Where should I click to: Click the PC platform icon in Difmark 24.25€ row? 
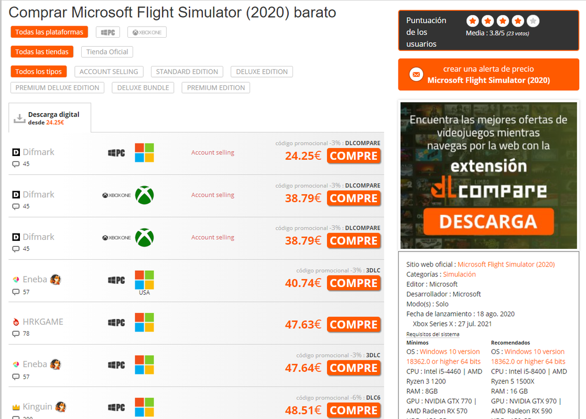pos(116,153)
